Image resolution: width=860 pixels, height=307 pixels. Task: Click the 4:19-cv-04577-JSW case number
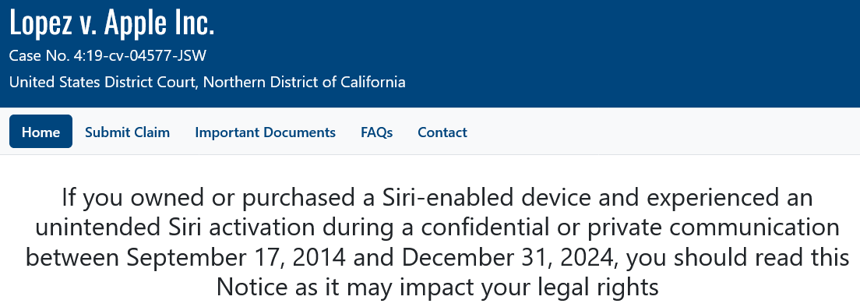(x=140, y=55)
